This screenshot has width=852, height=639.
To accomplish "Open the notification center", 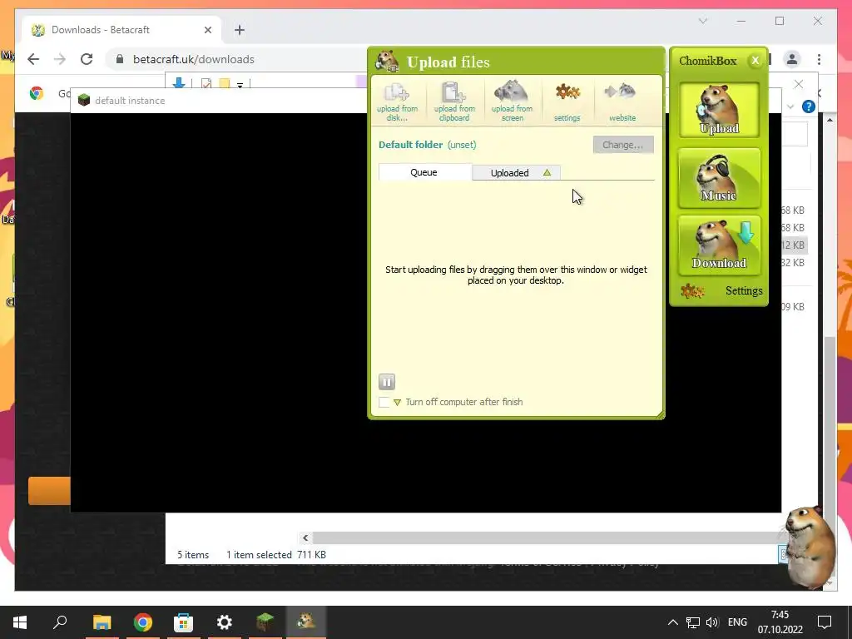I will pyautogui.click(x=825, y=622).
